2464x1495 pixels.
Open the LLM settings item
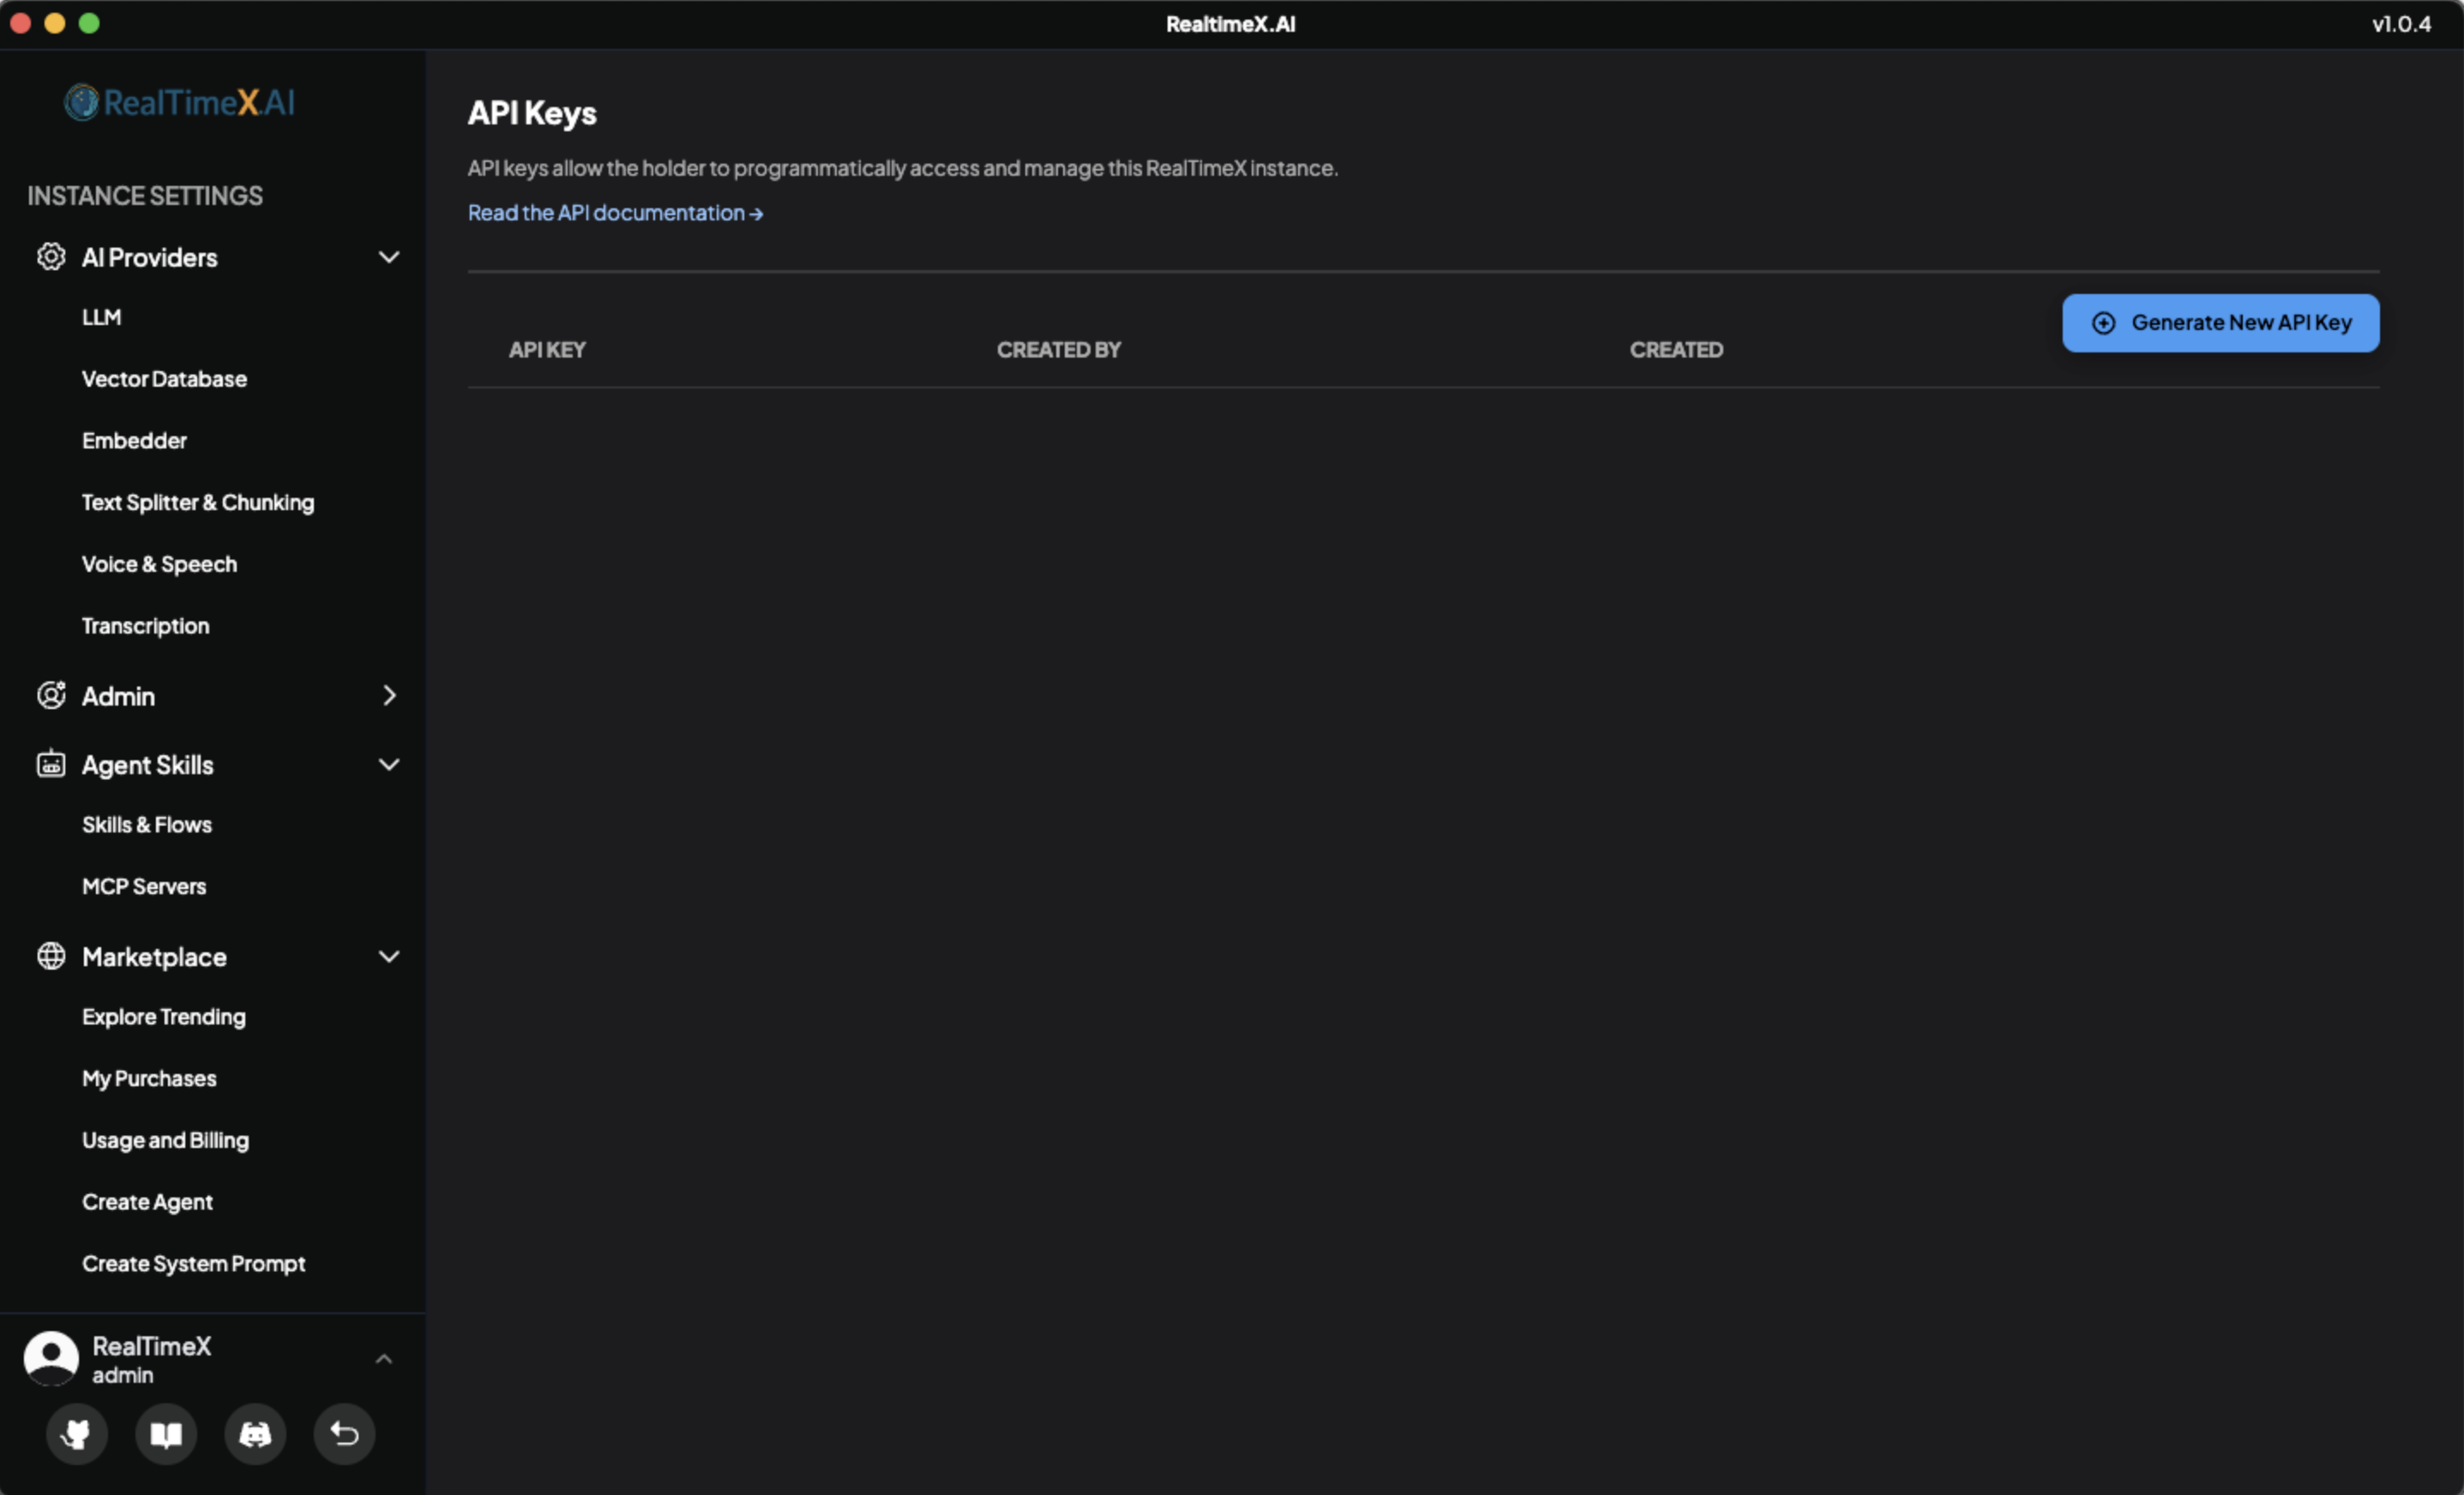101,317
